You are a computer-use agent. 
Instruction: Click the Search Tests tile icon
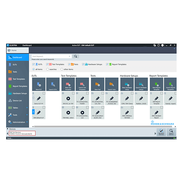[112, 84]
